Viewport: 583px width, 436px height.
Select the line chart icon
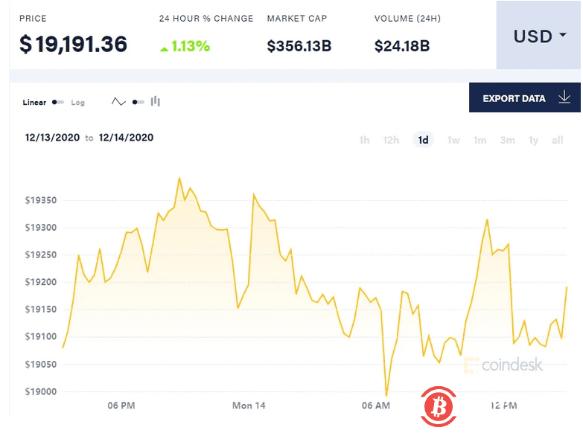pos(118,101)
